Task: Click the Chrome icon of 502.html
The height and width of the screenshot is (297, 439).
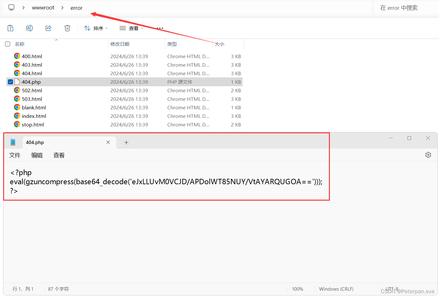Action: pyautogui.click(x=17, y=90)
